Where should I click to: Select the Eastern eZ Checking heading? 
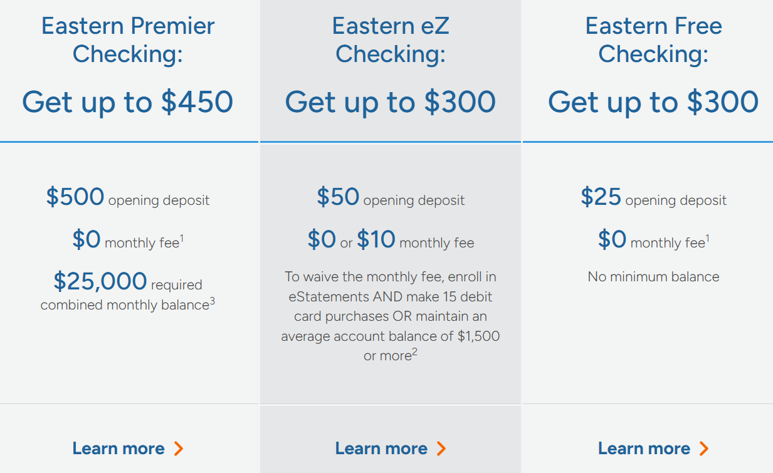tap(391, 40)
